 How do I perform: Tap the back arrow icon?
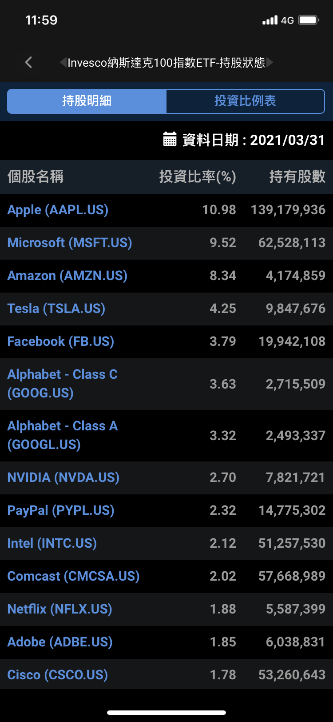[29, 62]
